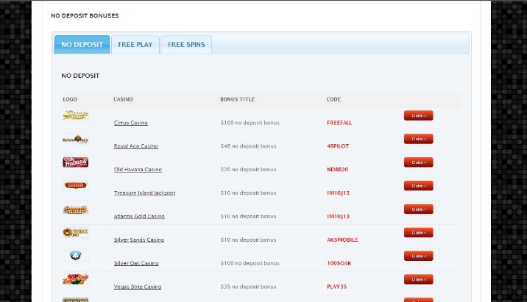Click the 46PILOT bonus code

[338, 146]
